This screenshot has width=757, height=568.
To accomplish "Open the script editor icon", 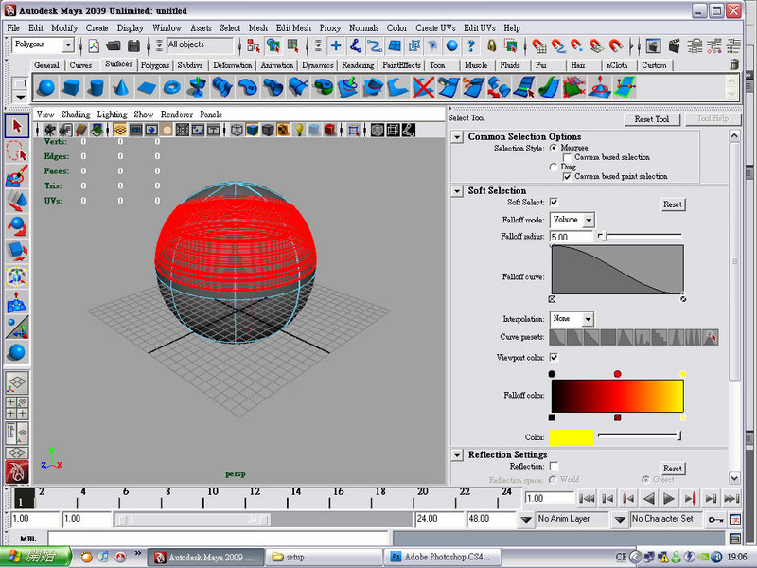I will click(735, 538).
